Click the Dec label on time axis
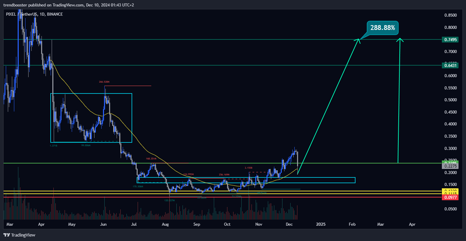Viewport: 466px width, 241px height. tap(290, 224)
